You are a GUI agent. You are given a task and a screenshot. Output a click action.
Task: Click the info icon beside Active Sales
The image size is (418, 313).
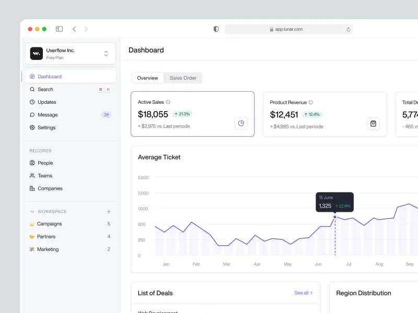click(168, 102)
